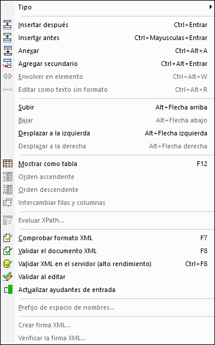Select Mostrar como tabla entry
This screenshot has height=345, width=215.
pyautogui.click(x=112, y=164)
